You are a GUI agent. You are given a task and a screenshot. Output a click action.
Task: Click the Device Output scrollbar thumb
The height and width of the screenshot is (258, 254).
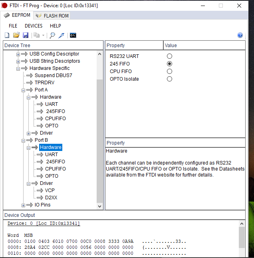tap(242, 237)
